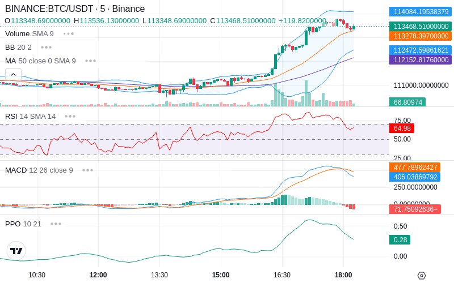This screenshot has width=454, height=283.
Task: Select the MACD 12 26 close 9 label
Action: point(39,170)
